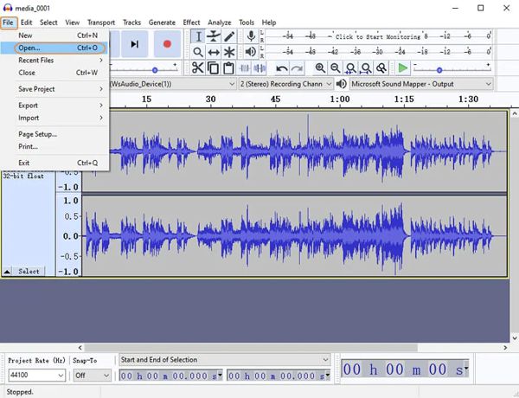Select the Zoom magnifier tool
The width and height of the screenshot is (519, 398).
198,52
